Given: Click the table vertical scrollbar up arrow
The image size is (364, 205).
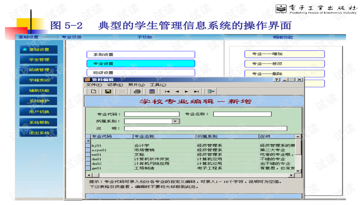Looking at the screenshot, I should click(x=298, y=136).
